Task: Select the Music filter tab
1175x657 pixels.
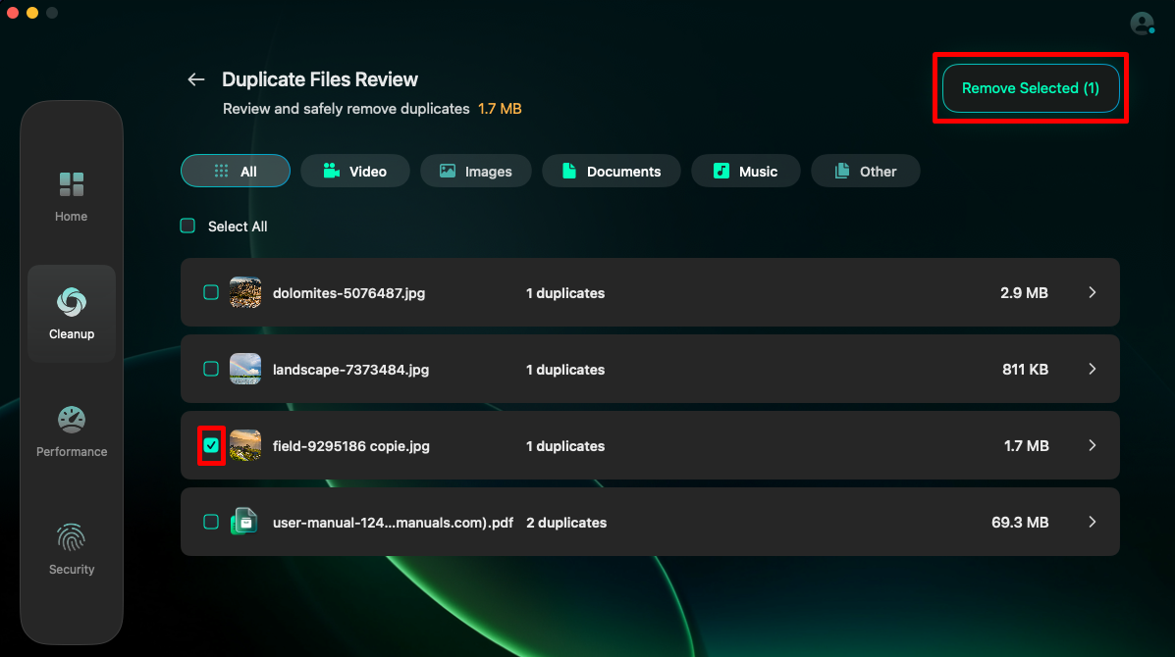Action: 746,171
